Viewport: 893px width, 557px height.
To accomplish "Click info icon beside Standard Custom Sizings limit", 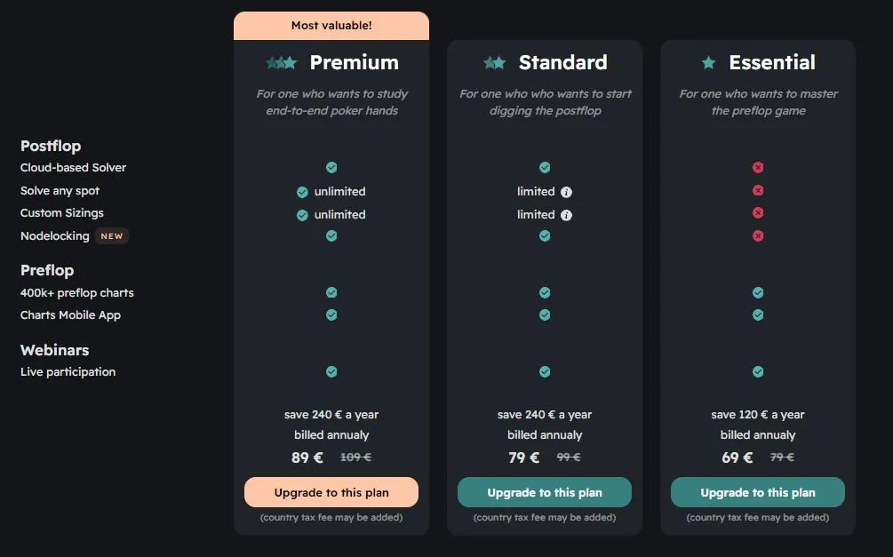I will [x=566, y=215].
